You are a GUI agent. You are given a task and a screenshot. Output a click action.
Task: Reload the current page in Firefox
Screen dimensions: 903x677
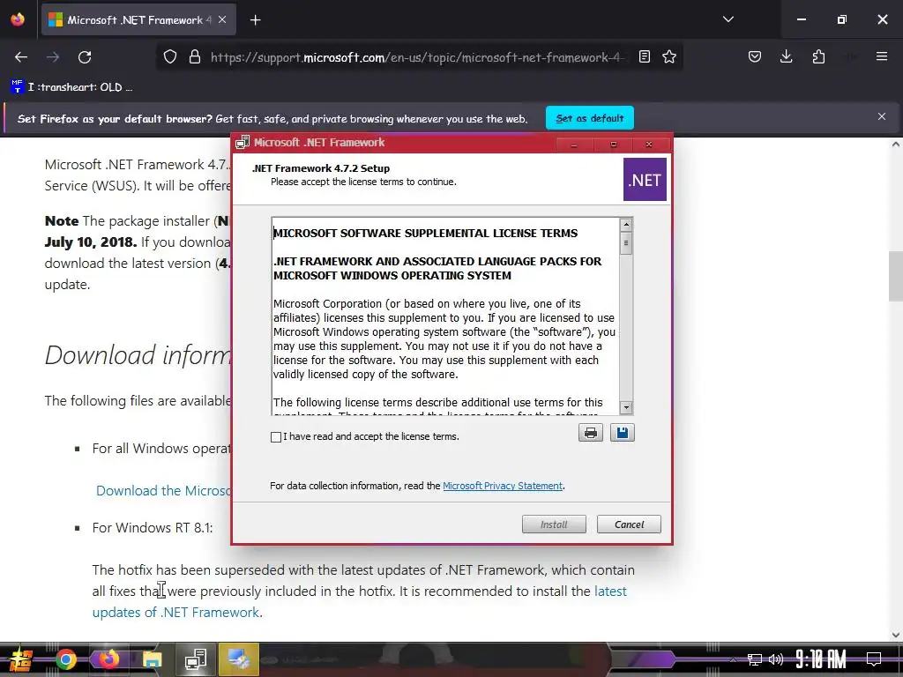click(x=85, y=57)
